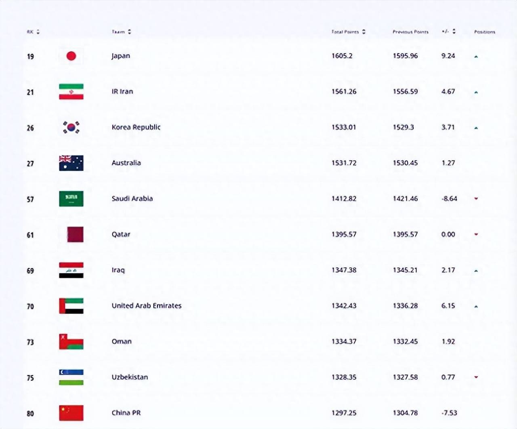Click the Saudi Arabia flag icon

[x=71, y=199]
